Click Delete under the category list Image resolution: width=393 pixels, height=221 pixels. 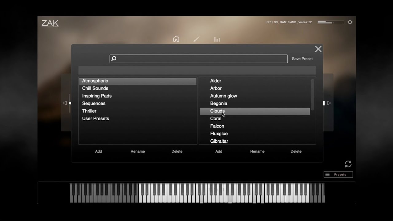coord(177,151)
